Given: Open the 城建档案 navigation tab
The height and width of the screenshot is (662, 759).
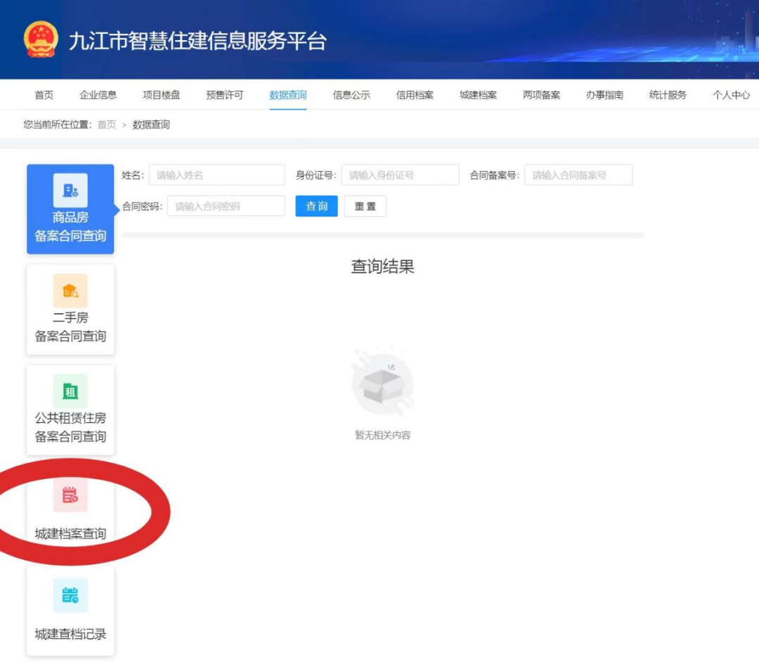Looking at the screenshot, I should point(479,95).
